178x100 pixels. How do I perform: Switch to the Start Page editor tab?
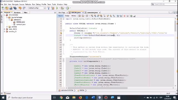click(x=62, y=12)
